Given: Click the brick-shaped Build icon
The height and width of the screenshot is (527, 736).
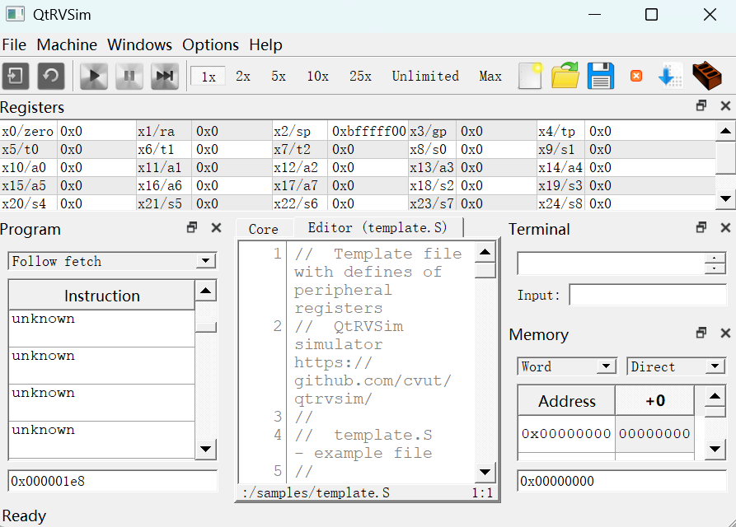Looking at the screenshot, I should [x=706, y=76].
